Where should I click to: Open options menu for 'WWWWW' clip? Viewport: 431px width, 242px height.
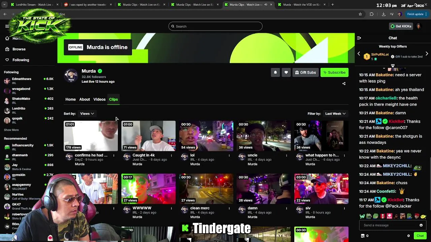click(171, 208)
